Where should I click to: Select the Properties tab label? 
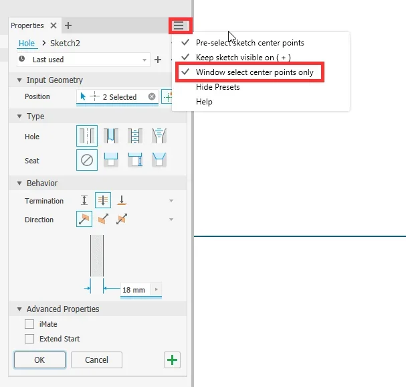[27, 25]
